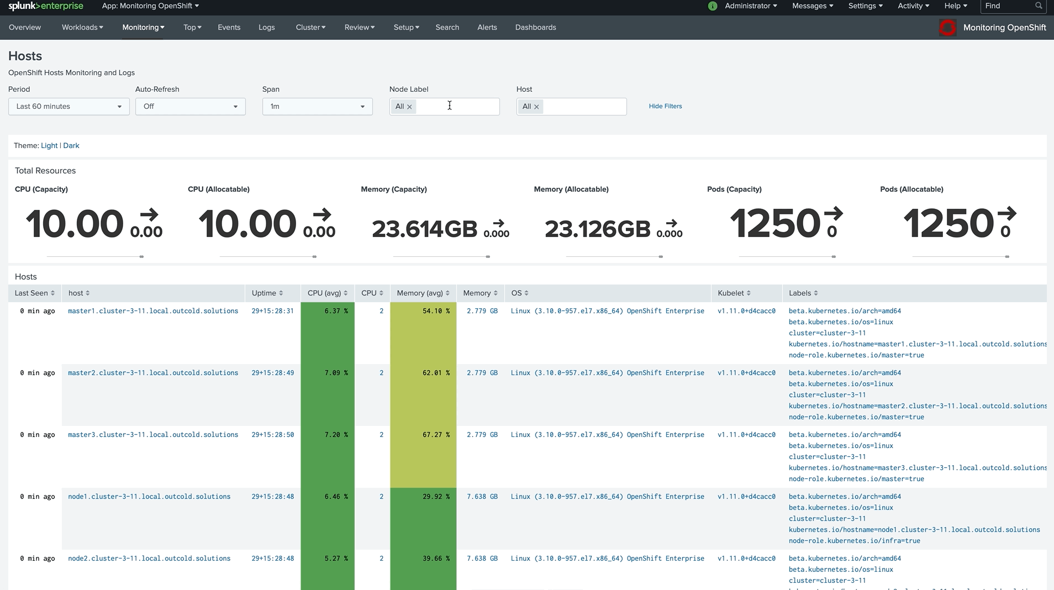Click the search magnifier icon in Find box
This screenshot has width=1054, height=590.
(x=1039, y=6)
